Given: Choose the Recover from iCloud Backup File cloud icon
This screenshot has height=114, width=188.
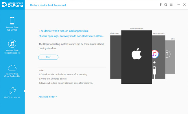Looking at the screenshot, I should pyautogui.click(x=12, y=68).
